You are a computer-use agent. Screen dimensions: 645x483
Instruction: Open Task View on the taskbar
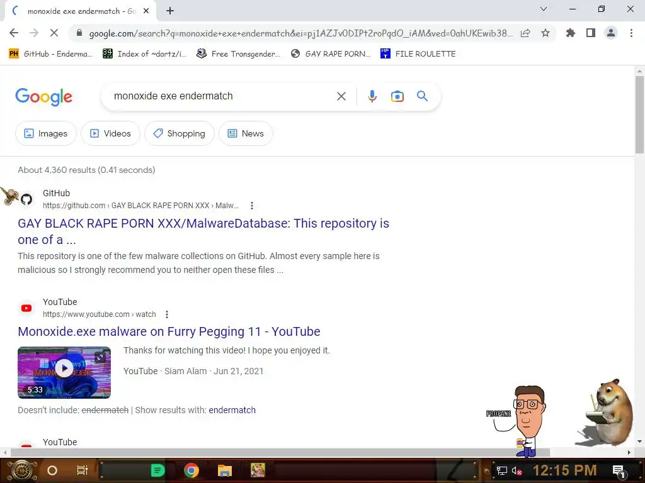tap(83, 470)
